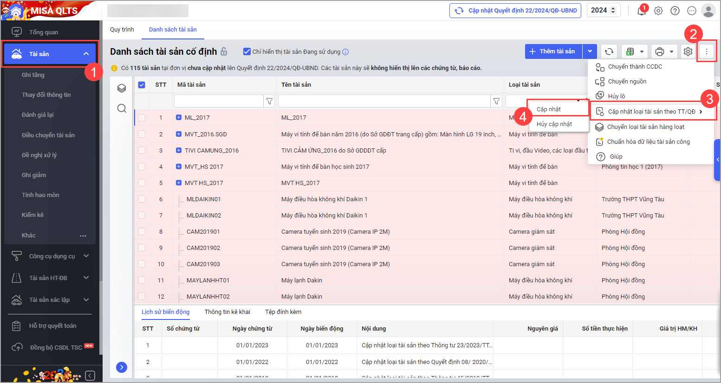Click 'Cập nhật Quyết định 22/2024/QĐ-UBND' button
721x383 pixels.
click(515, 11)
